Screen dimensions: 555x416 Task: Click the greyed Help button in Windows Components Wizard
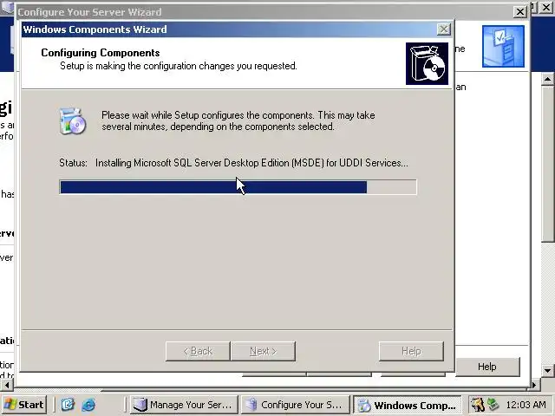411,351
